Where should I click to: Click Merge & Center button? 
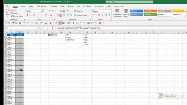[x=81, y=15]
